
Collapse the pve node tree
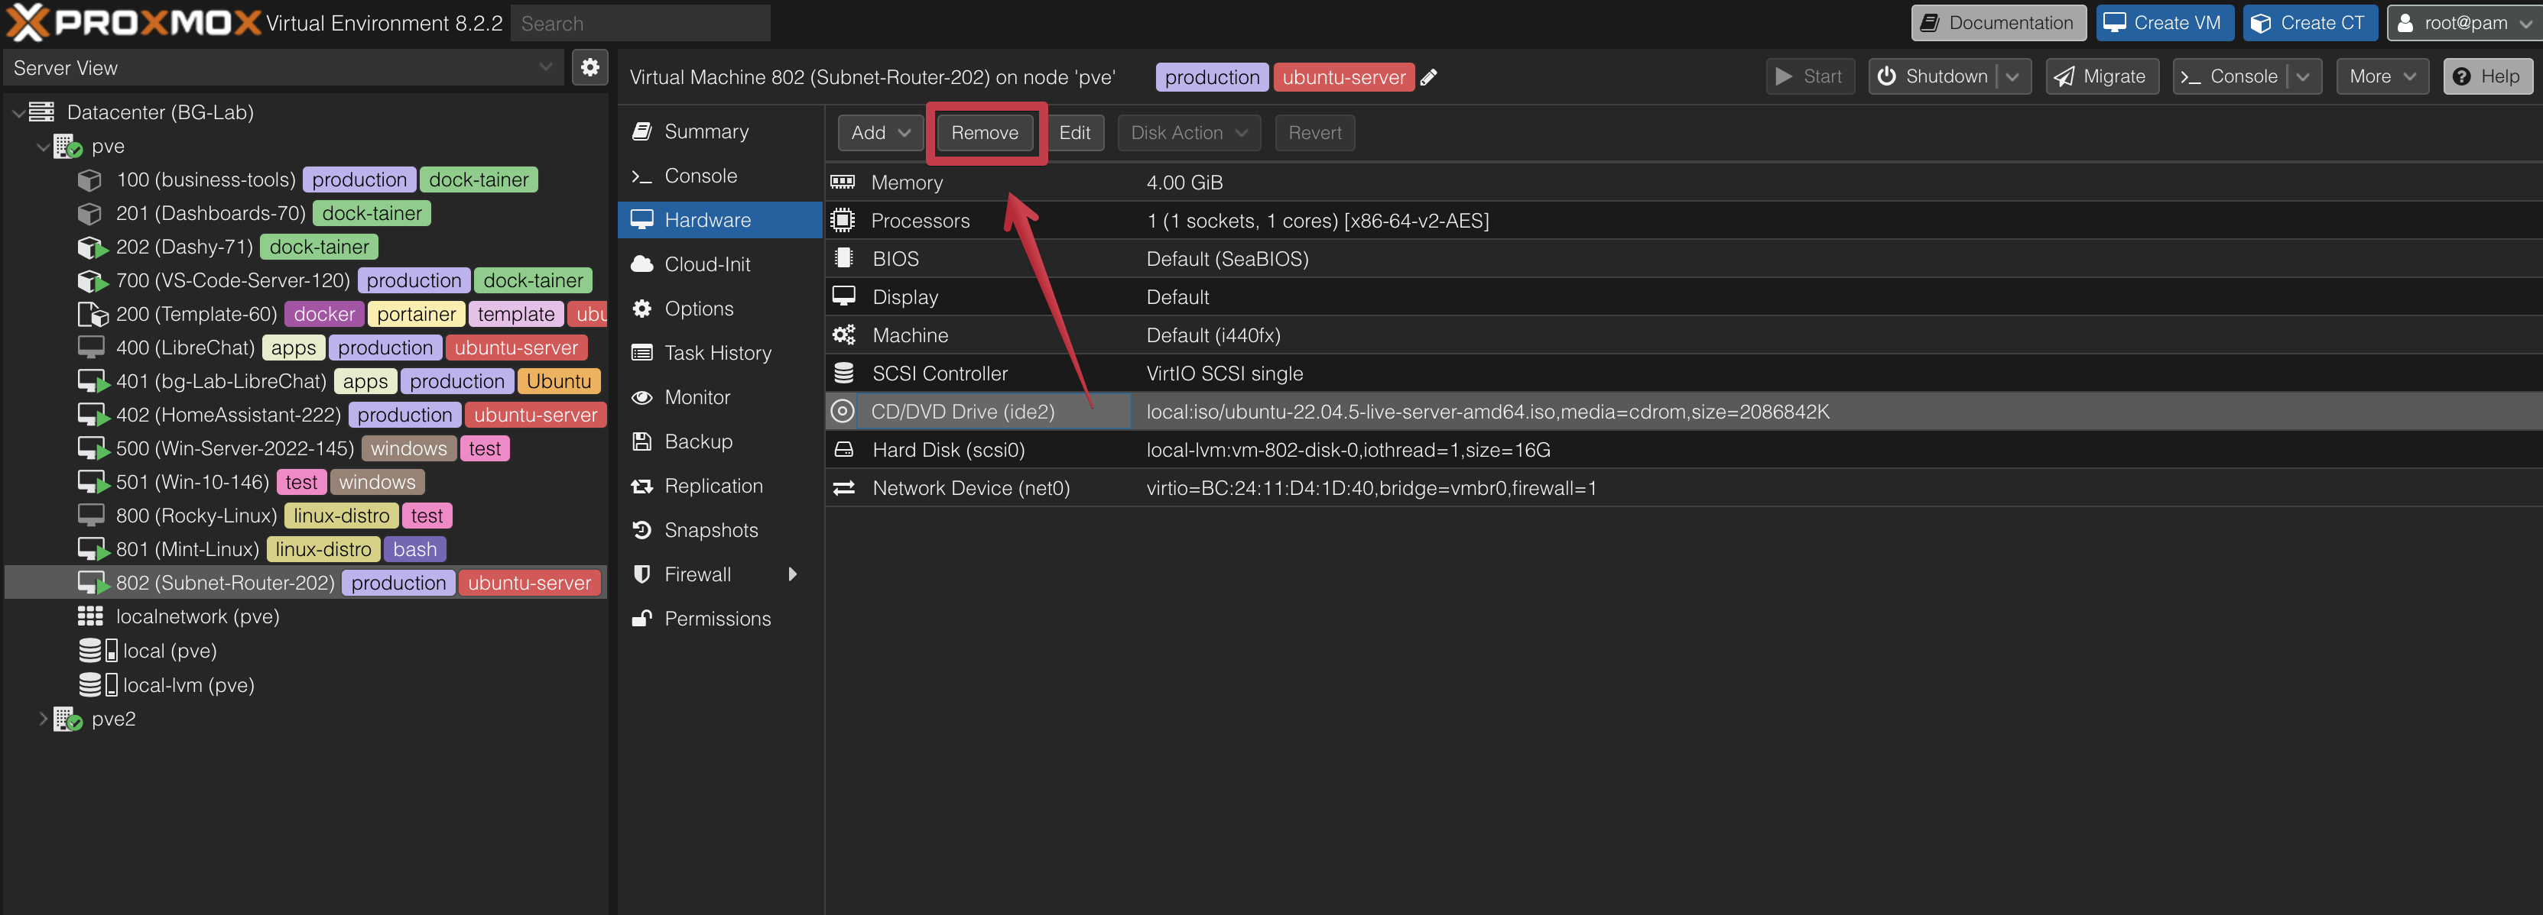[43, 146]
